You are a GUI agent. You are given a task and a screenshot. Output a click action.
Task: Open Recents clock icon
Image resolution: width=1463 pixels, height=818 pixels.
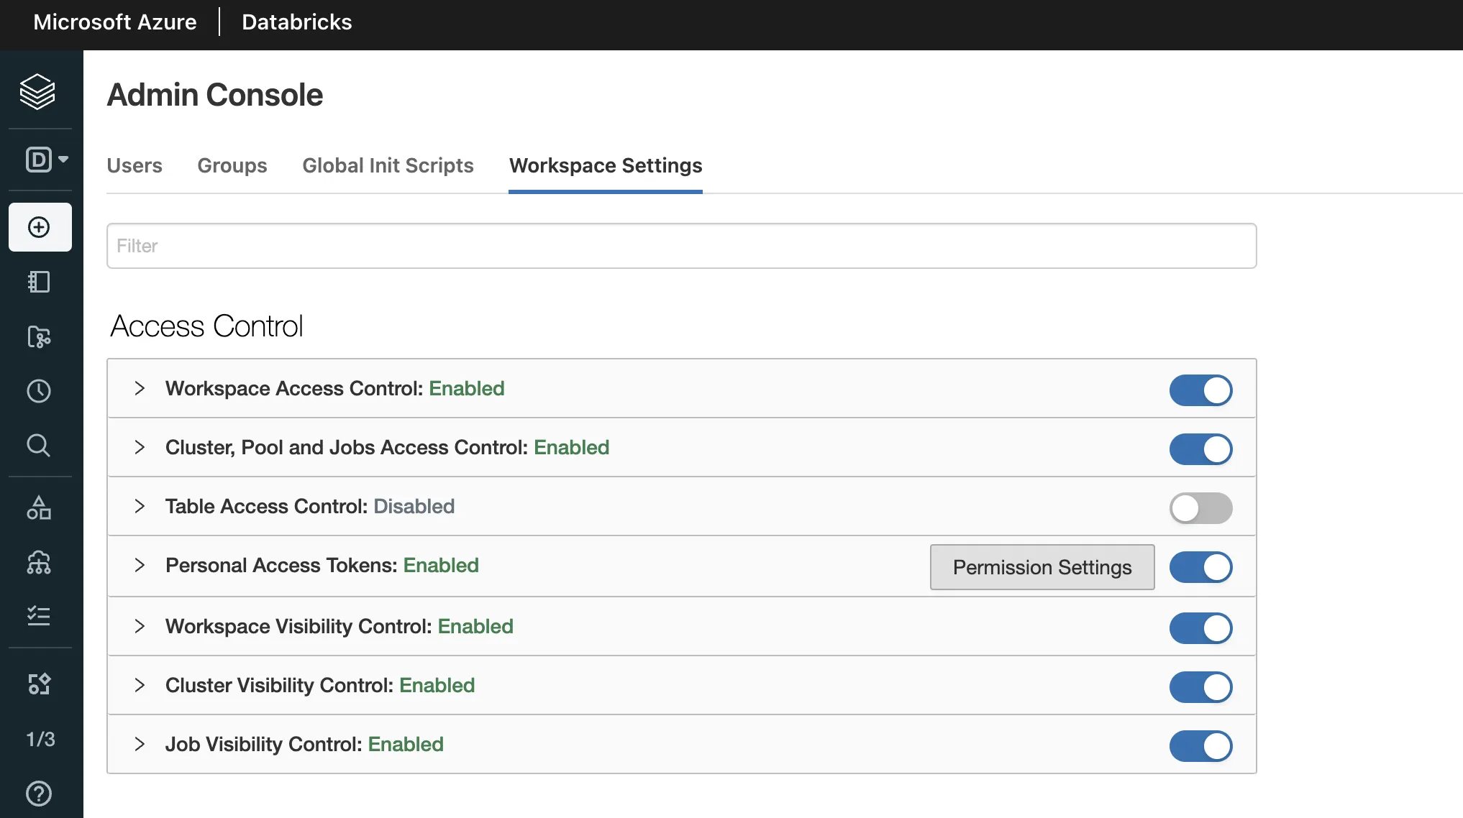(39, 391)
